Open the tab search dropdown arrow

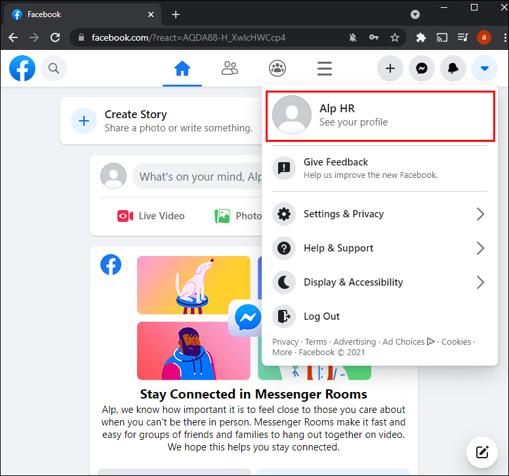(x=415, y=14)
